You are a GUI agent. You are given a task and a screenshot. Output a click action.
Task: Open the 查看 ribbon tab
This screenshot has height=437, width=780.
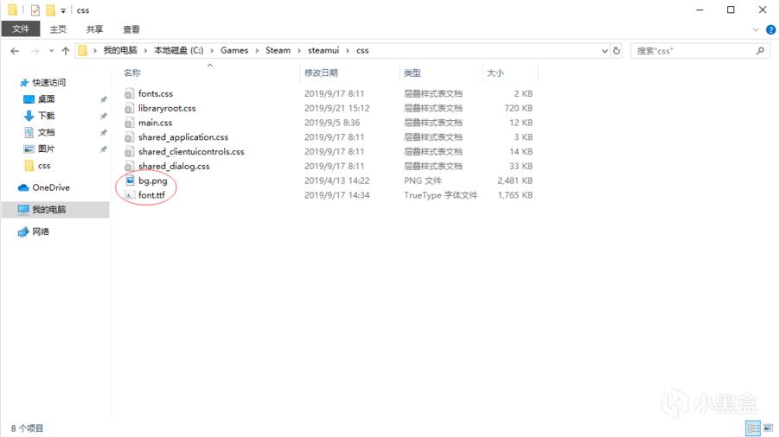pos(131,29)
